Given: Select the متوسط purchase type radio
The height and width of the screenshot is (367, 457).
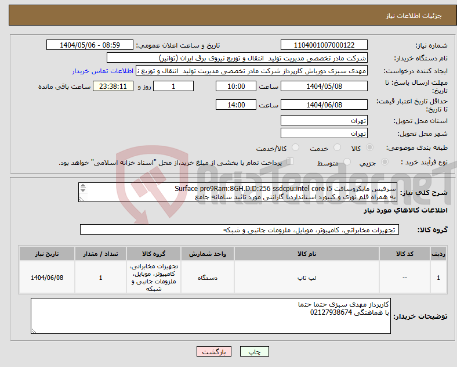Looking at the screenshot, I should (x=347, y=162).
